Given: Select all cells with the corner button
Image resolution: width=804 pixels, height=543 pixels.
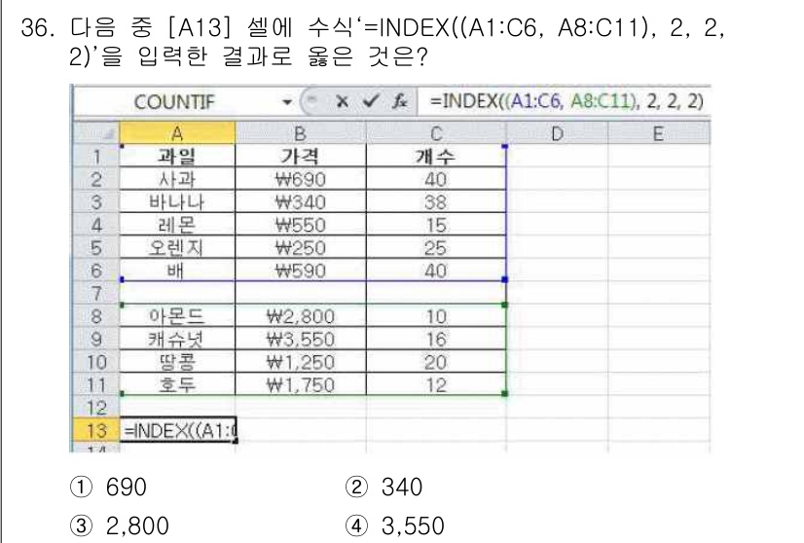Looking at the screenshot, I should [x=96, y=133].
